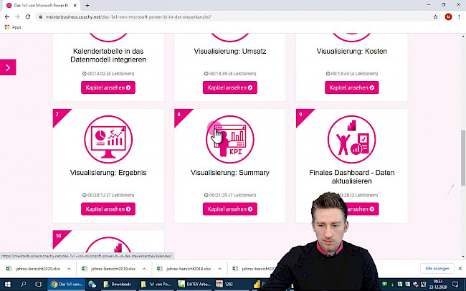This screenshot has height=291, width=466.
Task: Click the title Visualisierung: Kosten
Action: pos(351,51)
